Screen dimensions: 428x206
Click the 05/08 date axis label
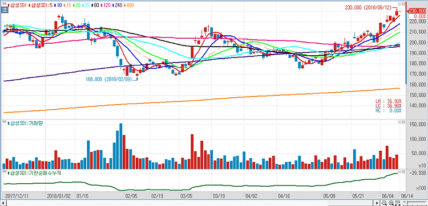pos(329,196)
